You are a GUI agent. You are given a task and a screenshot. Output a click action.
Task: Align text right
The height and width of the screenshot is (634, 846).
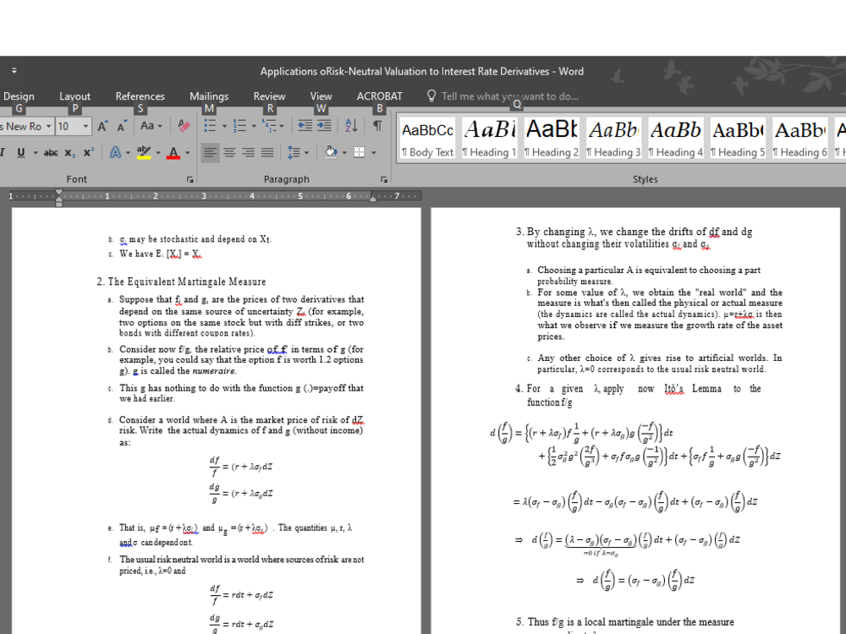248,152
